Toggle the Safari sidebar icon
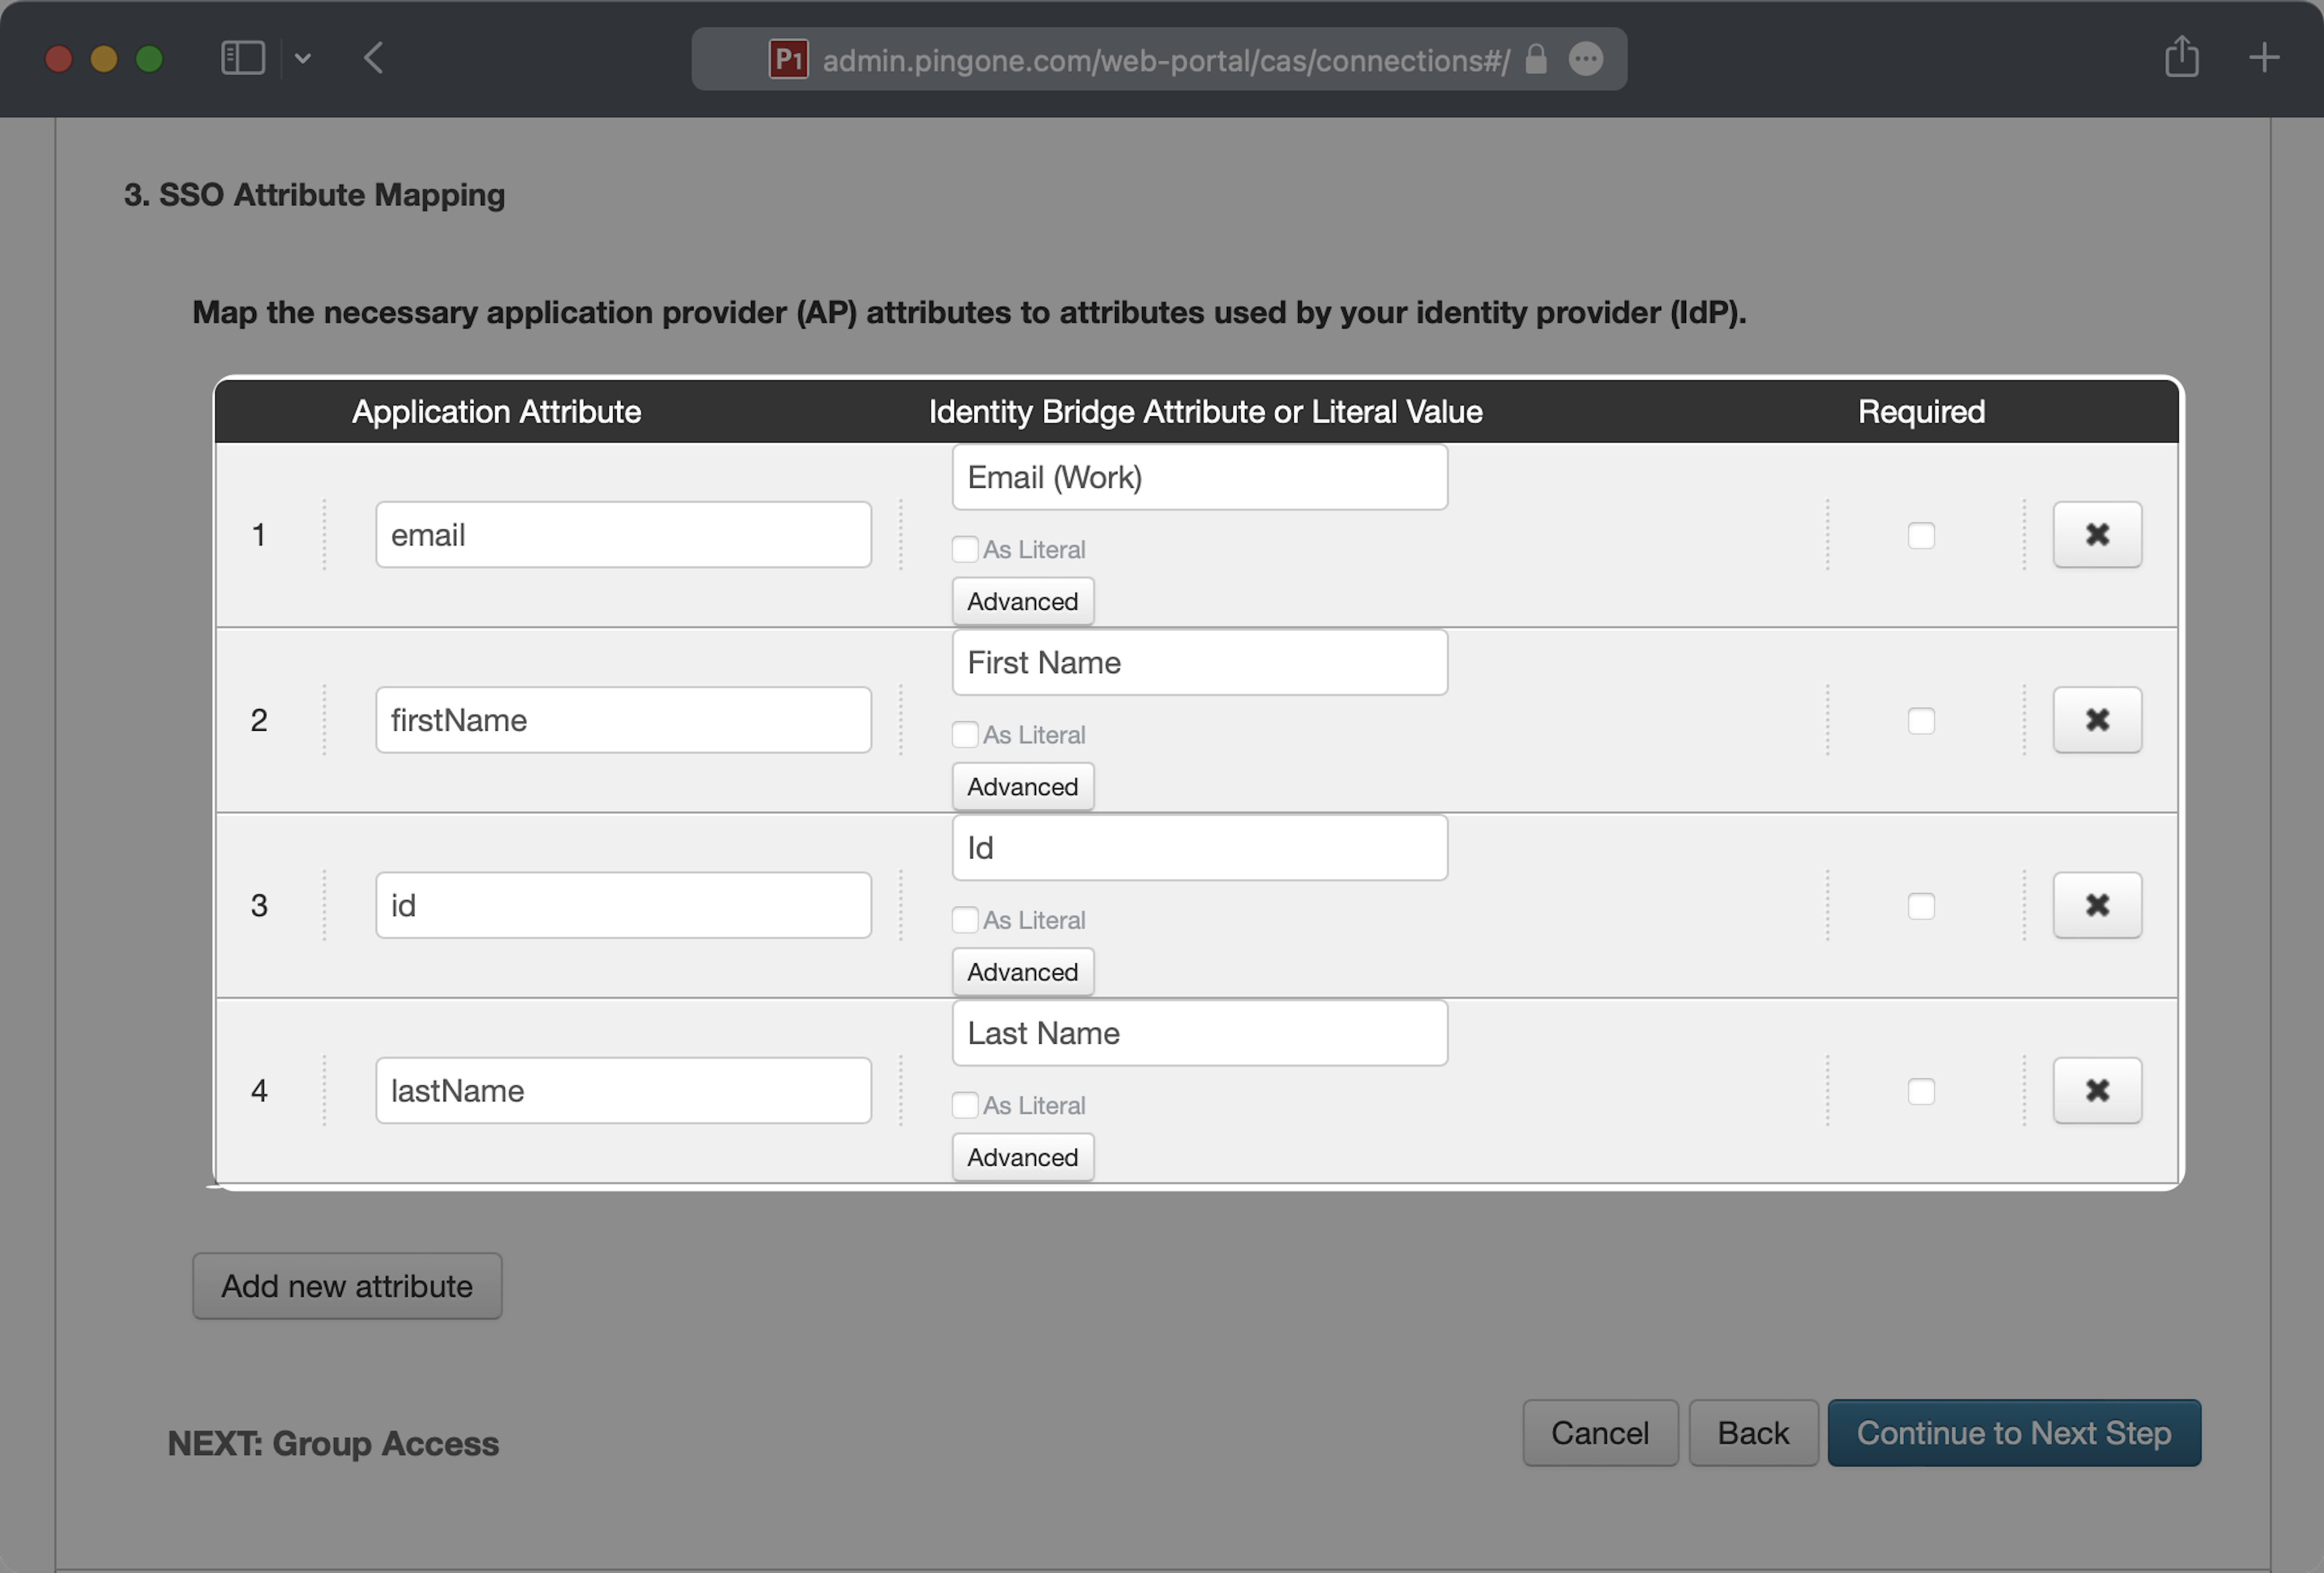 [x=242, y=58]
